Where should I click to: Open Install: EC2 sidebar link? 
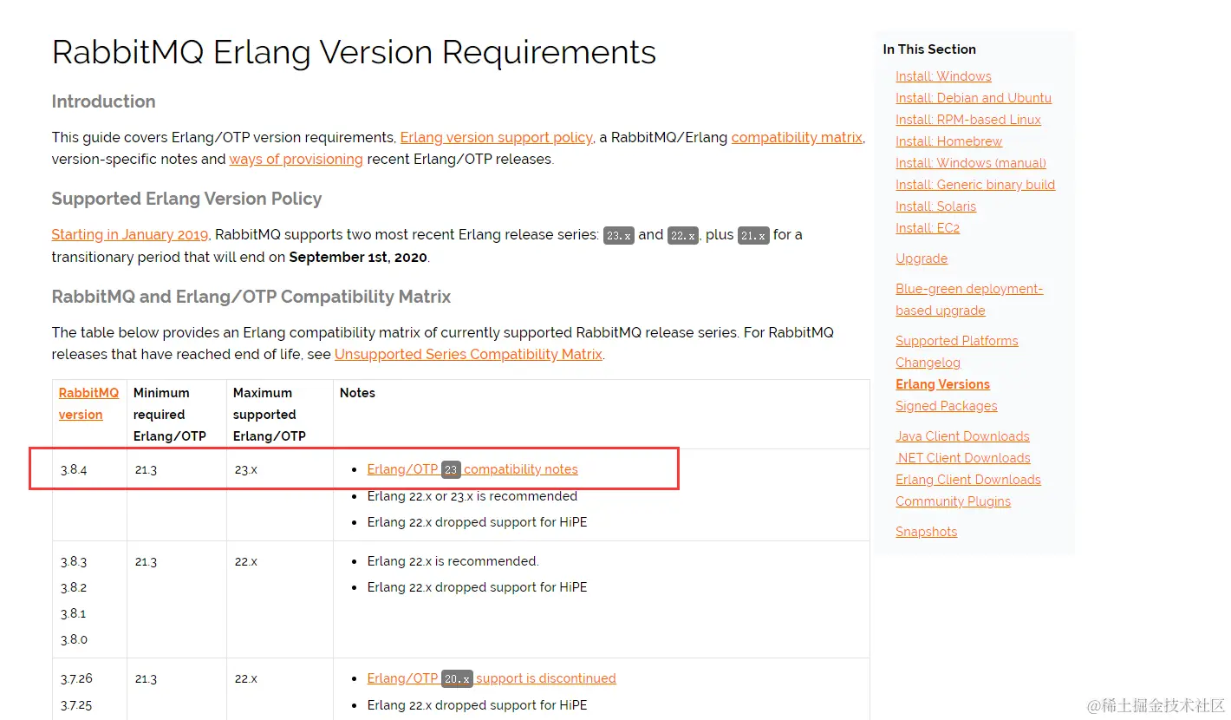point(928,228)
